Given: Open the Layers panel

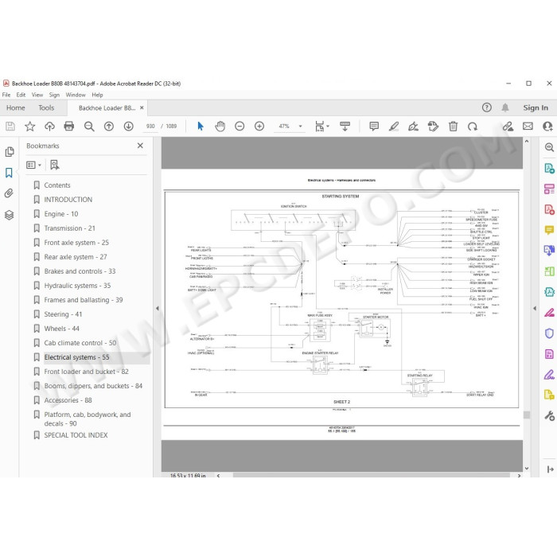Looking at the screenshot, I should click(10, 215).
